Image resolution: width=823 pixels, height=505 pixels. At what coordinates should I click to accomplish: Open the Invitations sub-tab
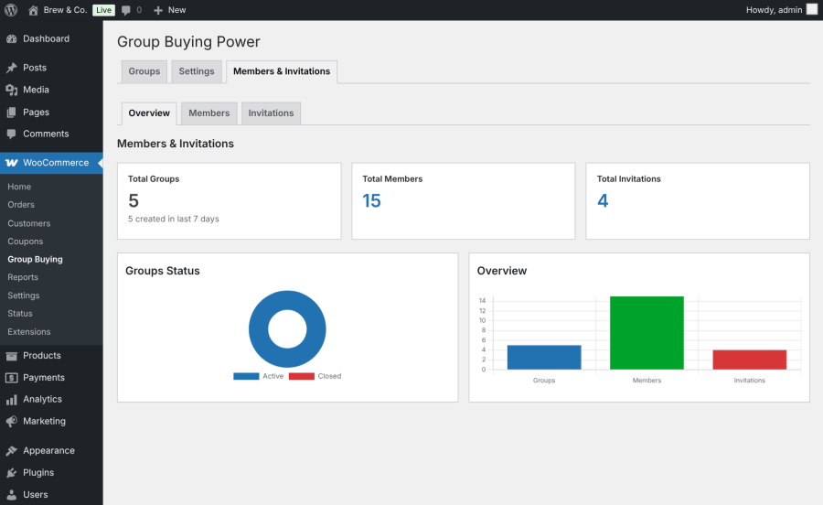pyautogui.click(x=271, y=113)
